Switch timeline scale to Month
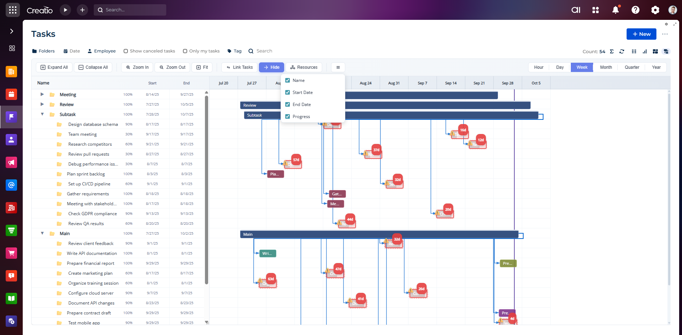 tap(606, 67)
